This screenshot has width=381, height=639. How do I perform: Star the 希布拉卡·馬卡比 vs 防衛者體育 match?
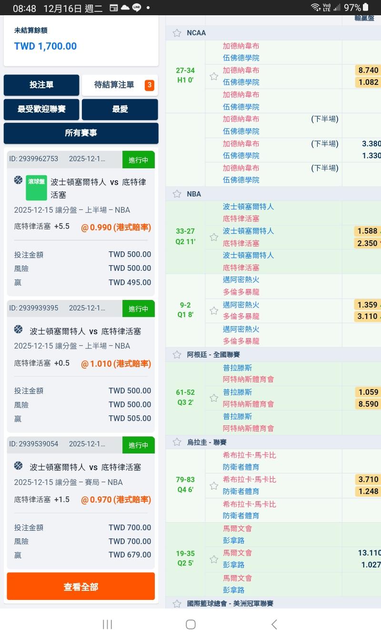(214, 485)
